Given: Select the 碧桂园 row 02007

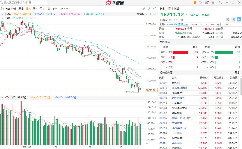Looking at the screenshot, I should point(199,83).
